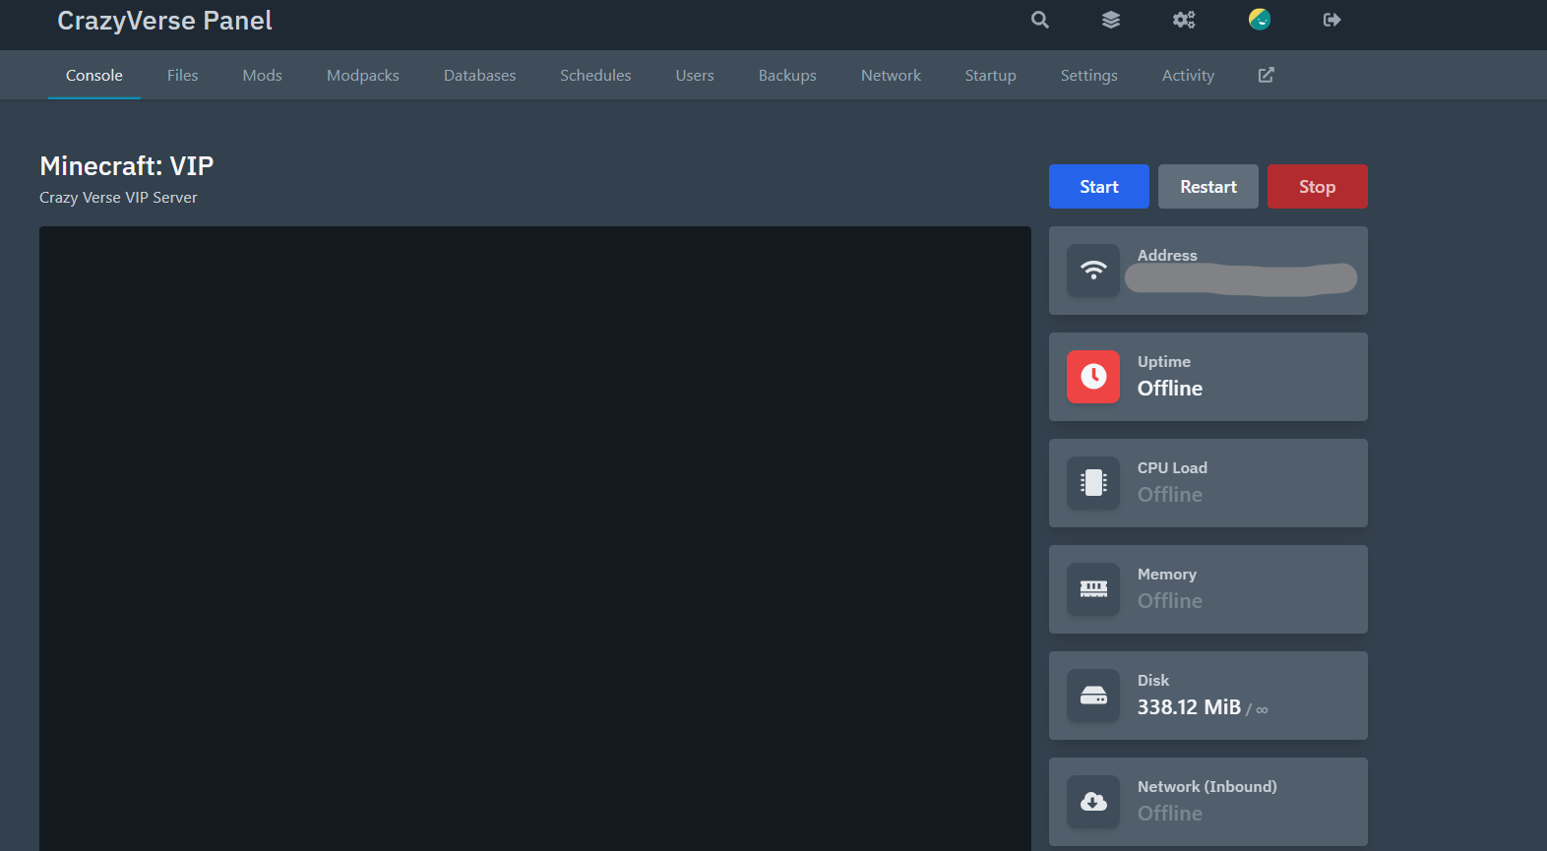Click the CPU Load Offline value
The height and width of the screenshot is (851, 1547).
pyautogui.click(x=1170, y=495)
